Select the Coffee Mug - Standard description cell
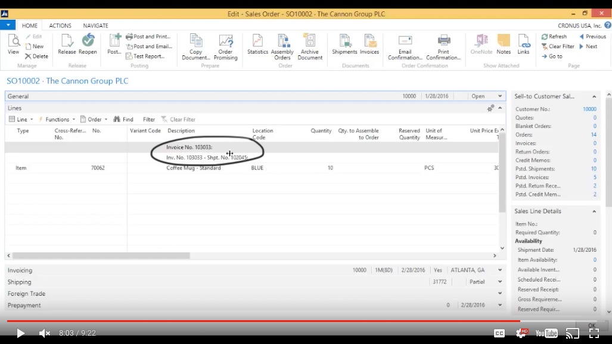Screen dimensions: 612x344 tap(194, 168)
